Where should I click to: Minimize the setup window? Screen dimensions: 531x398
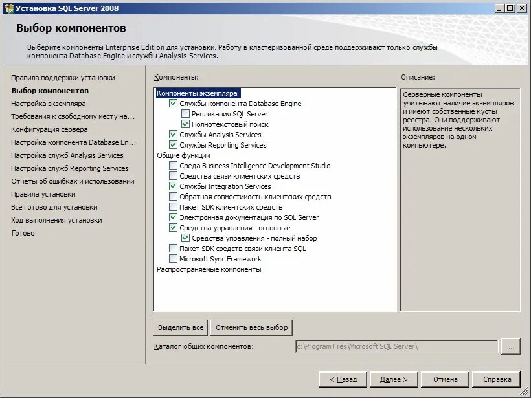tap(499, 8)
